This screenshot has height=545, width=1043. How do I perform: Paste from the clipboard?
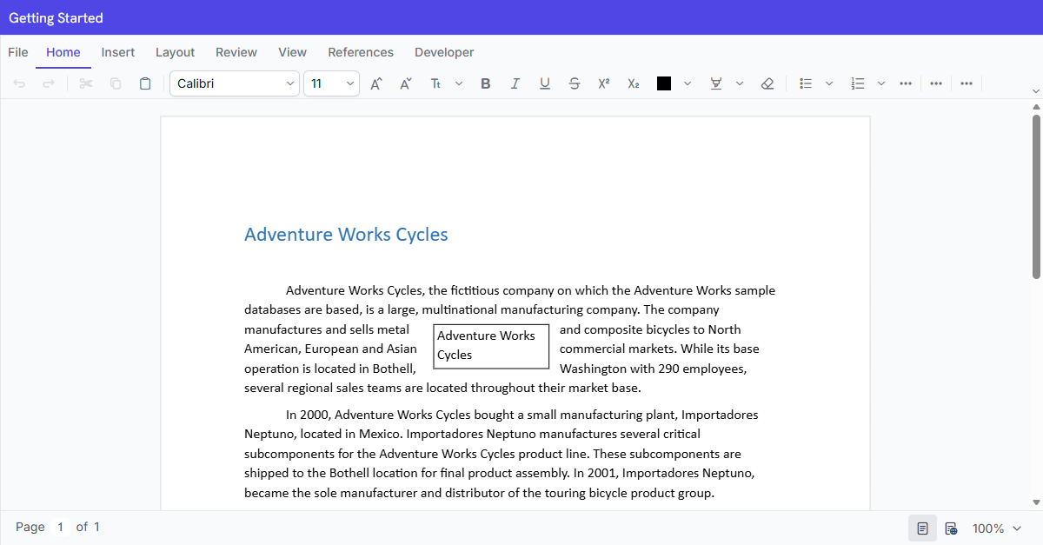pos(145,83)
